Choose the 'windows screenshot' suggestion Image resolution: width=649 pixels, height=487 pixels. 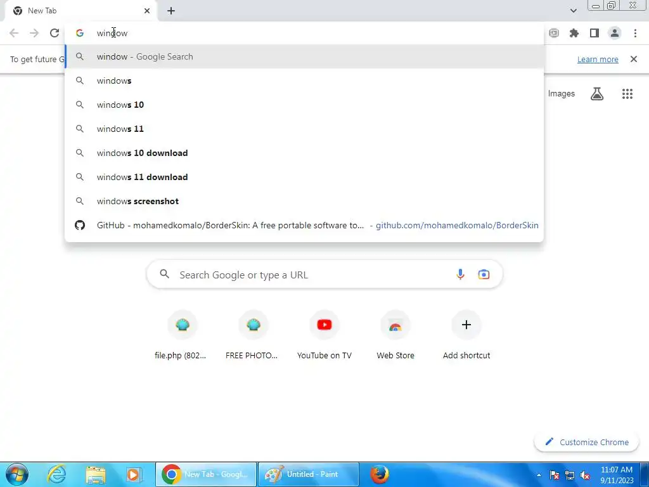tap(304, 201)
